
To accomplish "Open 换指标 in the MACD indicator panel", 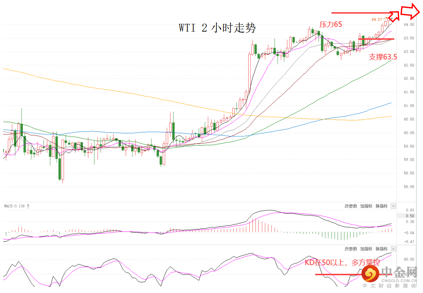I will point(381,206).
